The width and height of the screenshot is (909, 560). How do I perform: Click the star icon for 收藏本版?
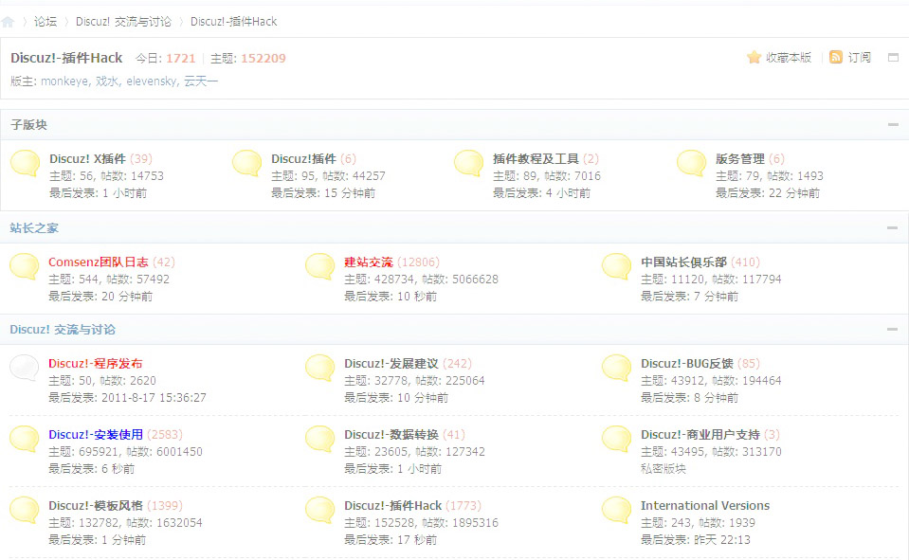point(754,57)
